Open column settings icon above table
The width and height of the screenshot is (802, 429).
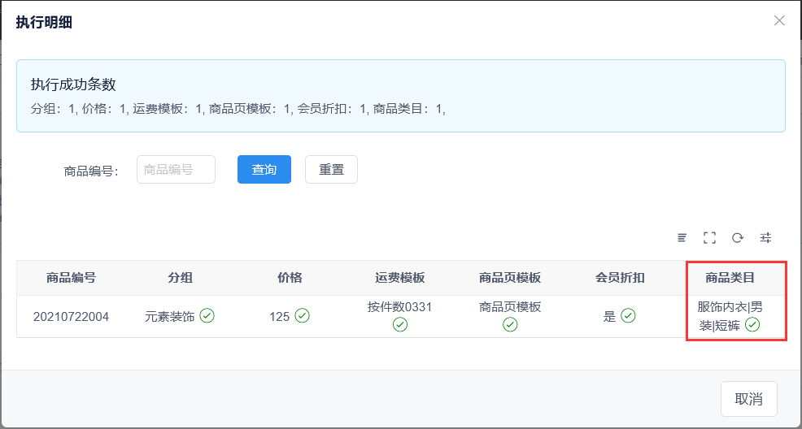coord(765,237)
